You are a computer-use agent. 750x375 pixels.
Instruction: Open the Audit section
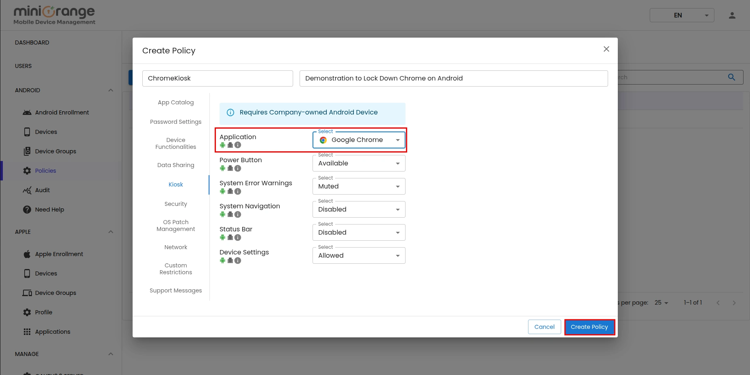(x=42, y=190)
